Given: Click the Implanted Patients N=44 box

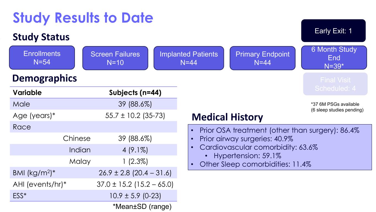Looking at the screenshot, I should point(189,58).
